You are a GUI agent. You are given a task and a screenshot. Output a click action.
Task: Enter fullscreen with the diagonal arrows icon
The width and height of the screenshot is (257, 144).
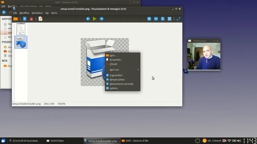pos(178,19)
